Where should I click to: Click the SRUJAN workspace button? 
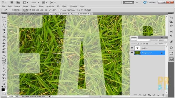[x=129, y=2]
